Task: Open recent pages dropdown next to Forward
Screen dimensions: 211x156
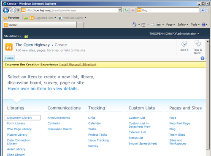Action: (x=18, y=10)
